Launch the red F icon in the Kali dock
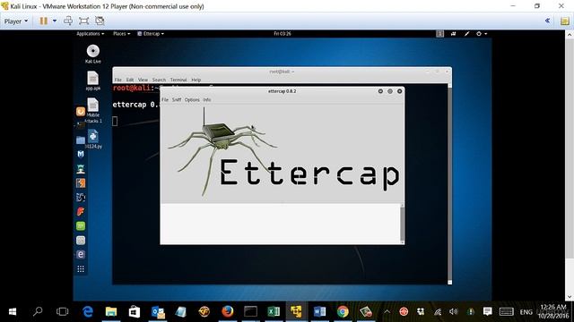574x322 pixels. [x=81, y=211]
